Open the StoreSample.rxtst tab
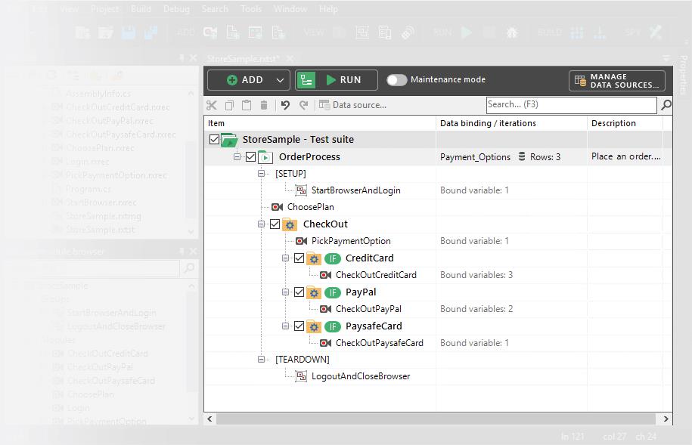The width and height of the screenshot is (692, 445). pos(242,58)
